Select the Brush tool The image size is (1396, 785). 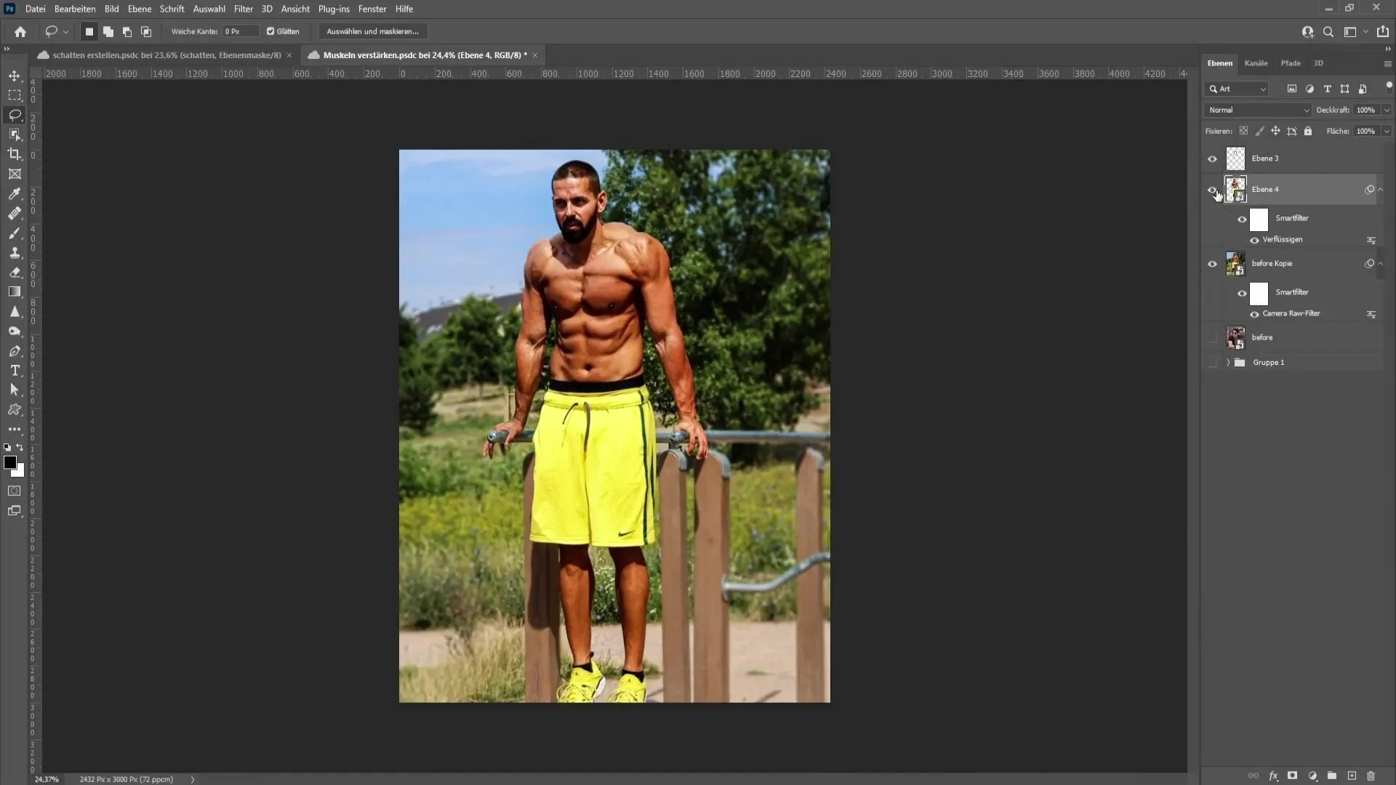[15, 233]
